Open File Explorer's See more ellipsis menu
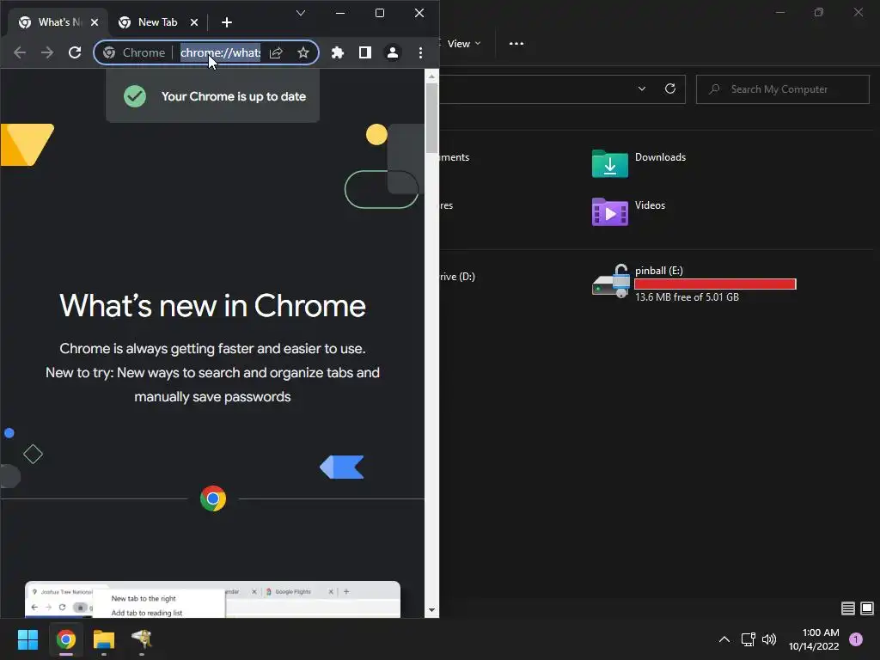 point(516,44)
